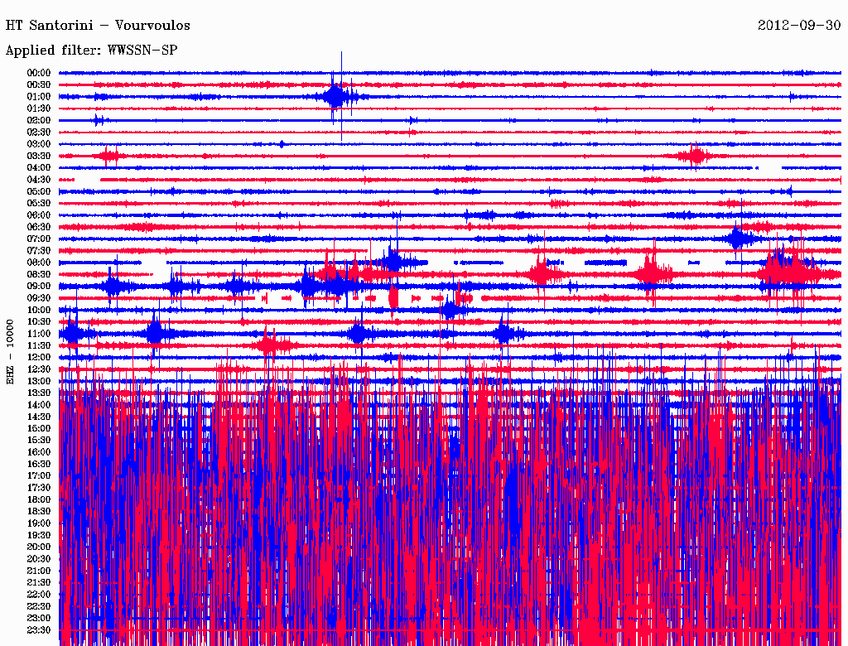Screen dimensions: 848x646
Task: Select the 03:30 time label
Action: (39, 156)
